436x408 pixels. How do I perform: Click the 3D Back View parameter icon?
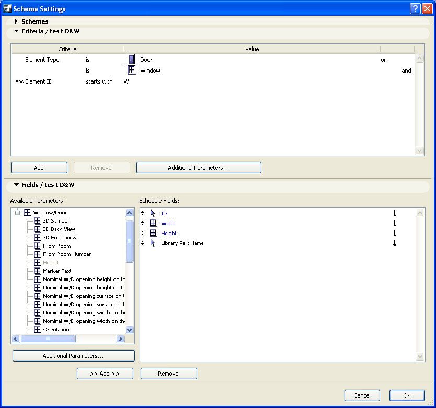(37, 229)
